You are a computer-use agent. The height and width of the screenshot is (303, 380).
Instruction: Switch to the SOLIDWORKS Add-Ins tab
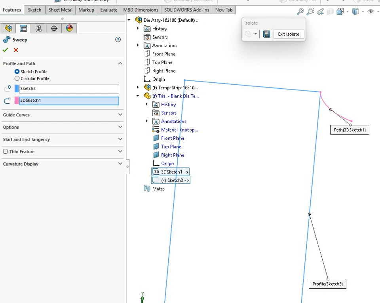coord(186,10)
